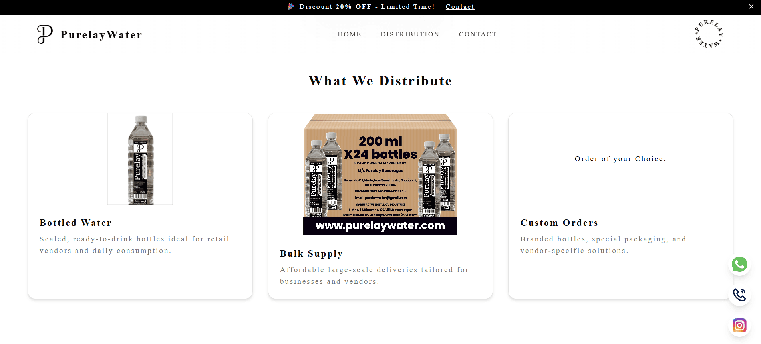Click the PurelayWater P logo icon

[45, 34]
